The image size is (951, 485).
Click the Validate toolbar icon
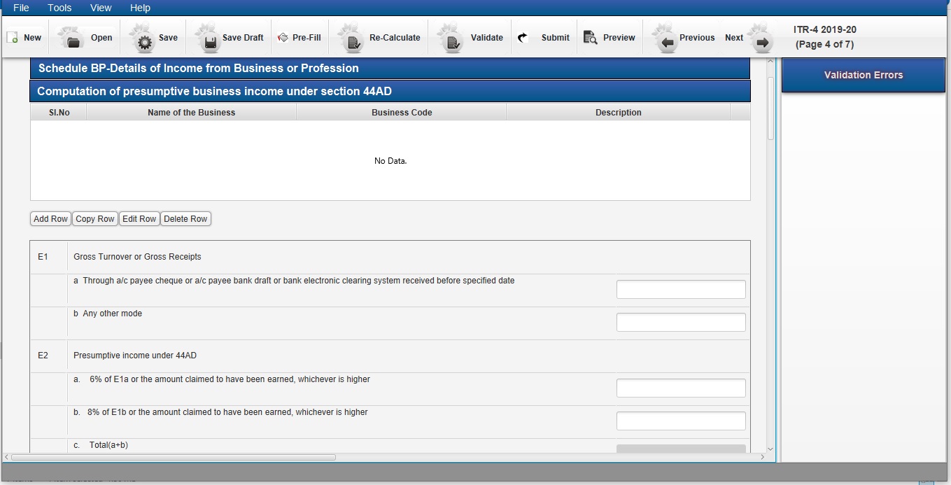(x=452, y=38)
